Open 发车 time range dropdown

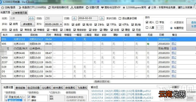point(53,24)
